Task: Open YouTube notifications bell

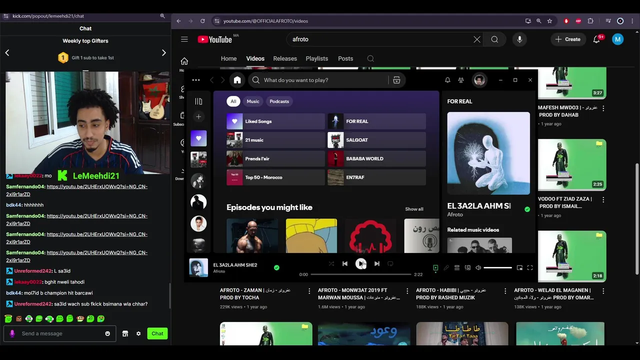Action: tap(597, 39)
